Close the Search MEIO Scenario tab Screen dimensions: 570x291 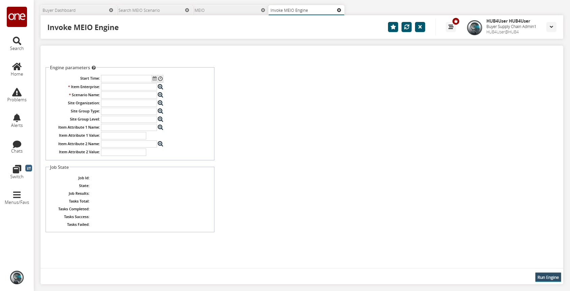click(x=187, y=10)
